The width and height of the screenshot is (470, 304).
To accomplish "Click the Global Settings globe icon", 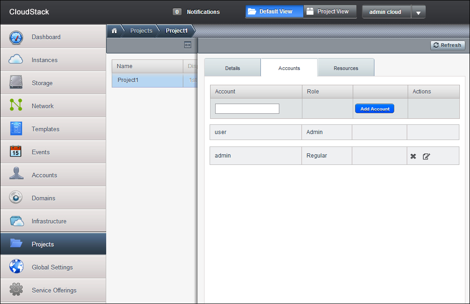I will tap(16, 267).
